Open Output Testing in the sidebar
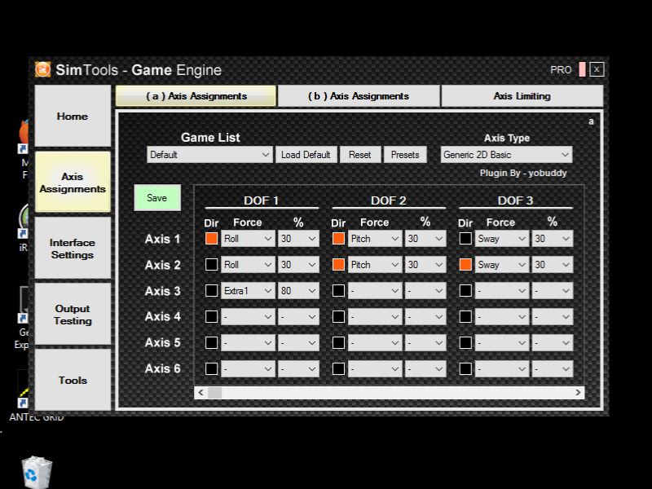The width and height of the screenshot is (652, 489). [x=73, y=315]
